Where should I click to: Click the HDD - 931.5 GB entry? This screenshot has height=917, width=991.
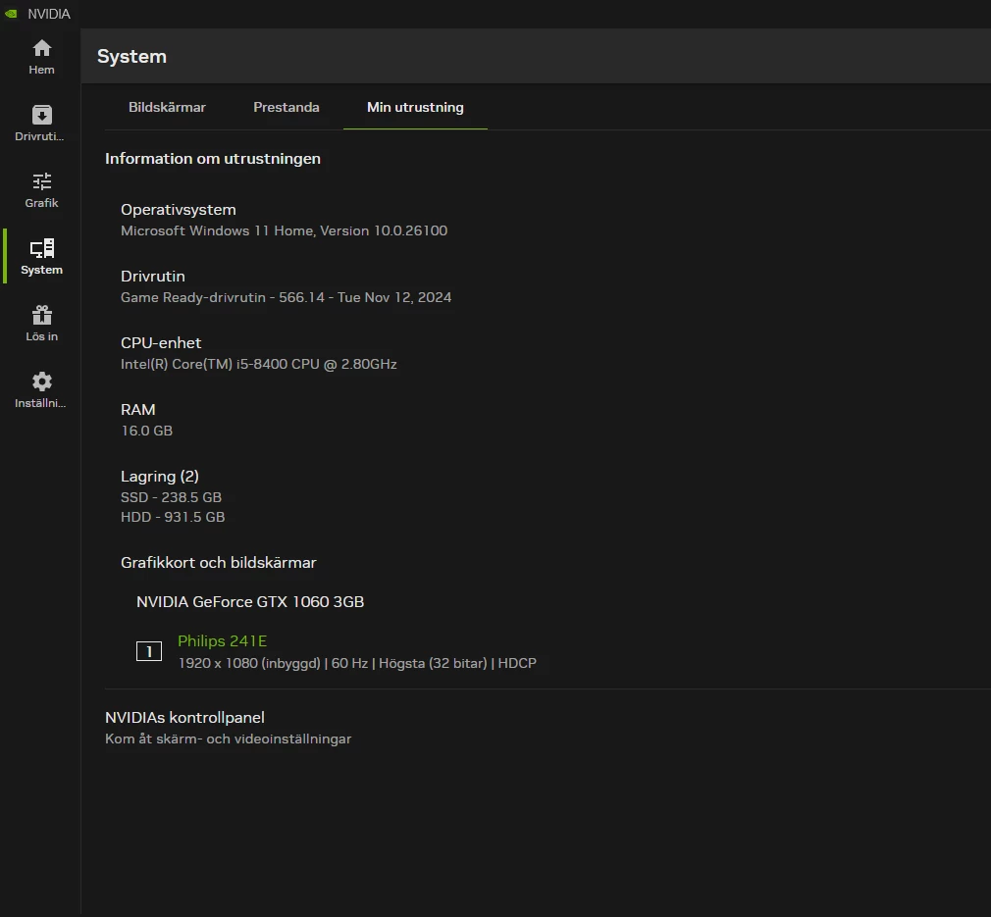173,517
